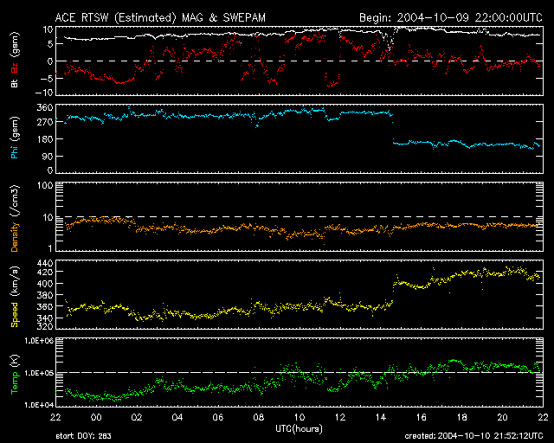Screen dimensions: 554x443
Task: Click the '1.0E+04' tick label on Temp axis
Action: click(39, 405)
